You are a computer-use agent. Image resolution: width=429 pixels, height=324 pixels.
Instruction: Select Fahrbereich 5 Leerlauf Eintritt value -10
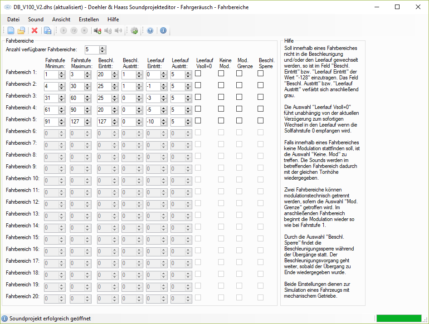point(153,122)
